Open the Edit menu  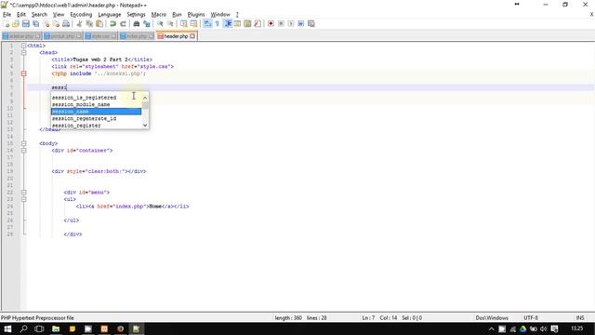click(21, 15)
